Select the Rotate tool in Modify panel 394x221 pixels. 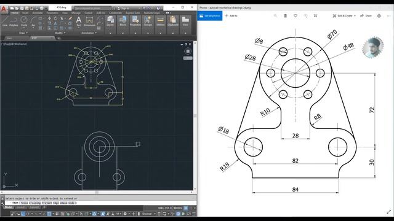55,18
